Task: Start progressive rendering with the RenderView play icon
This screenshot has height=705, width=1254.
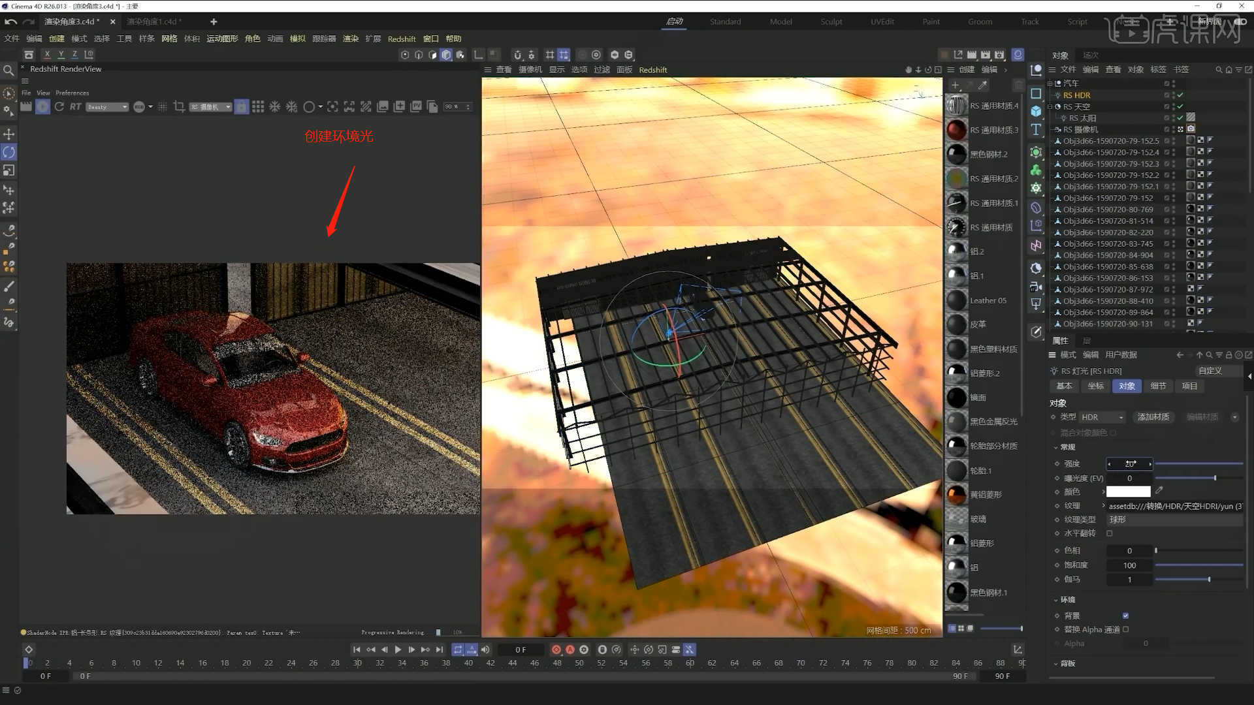Action: [42, 106]
